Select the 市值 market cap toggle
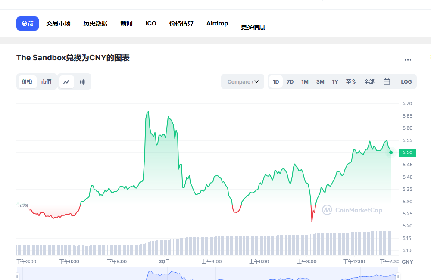 tap(47, 82)
